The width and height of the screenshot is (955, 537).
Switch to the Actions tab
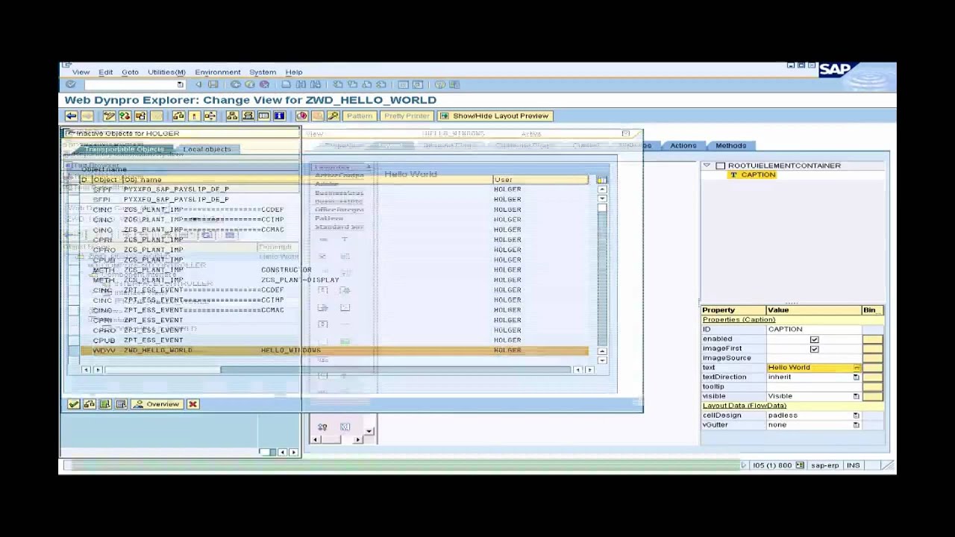pyautogui.click(x=683, y=145)
